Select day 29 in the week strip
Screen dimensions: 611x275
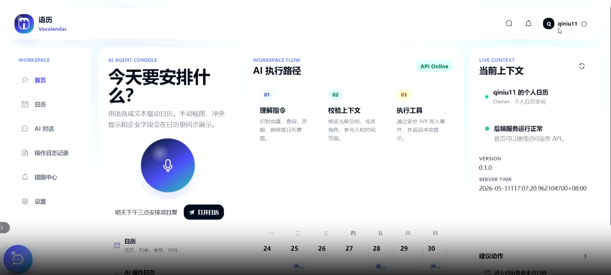click(x=404, y=249)
